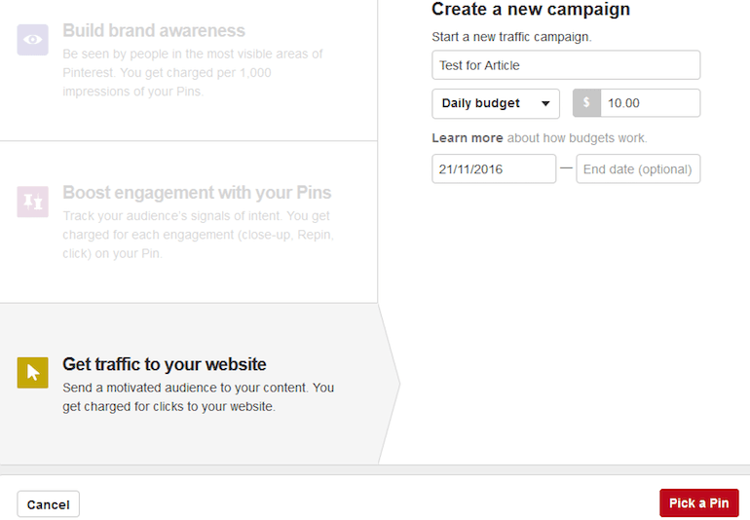The height and width of the screenshot is (520, 750).
Task: Click the Create a new campaign heading
Action: click(531, 9)
